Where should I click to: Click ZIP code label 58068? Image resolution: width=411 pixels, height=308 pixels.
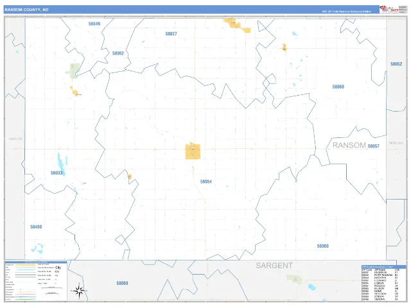338,87
